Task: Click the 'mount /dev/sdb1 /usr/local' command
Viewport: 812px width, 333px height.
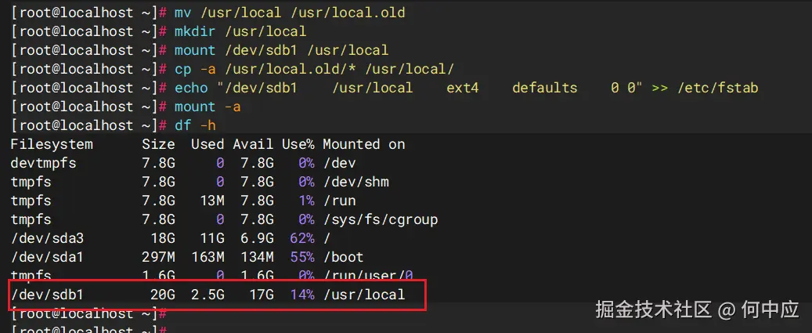Action: click(281, 50)
